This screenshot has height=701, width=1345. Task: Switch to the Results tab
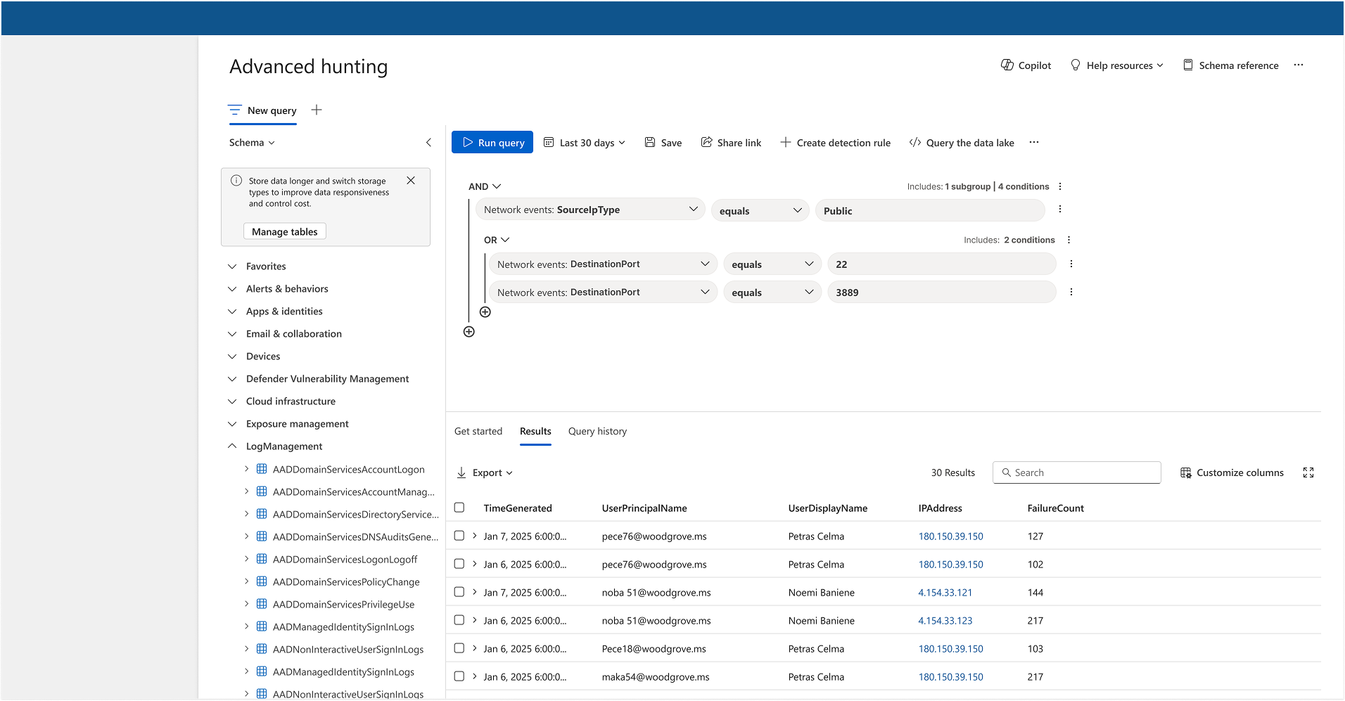point(535,431)
